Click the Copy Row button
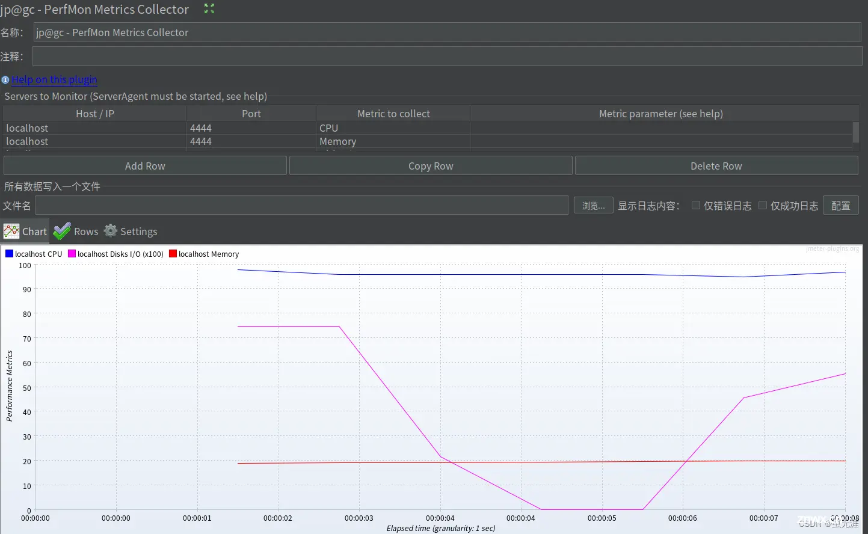Screen dimensions: 868x534 (x=431, y=166)
